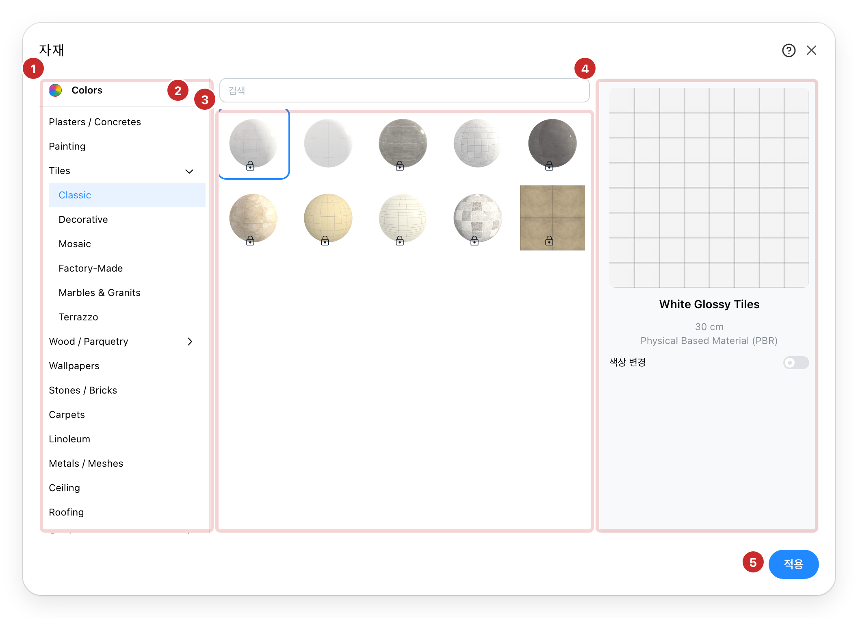
Task: Select the Terrazzo subcategory
Action: pyautogui.click(x=78, y=317)
